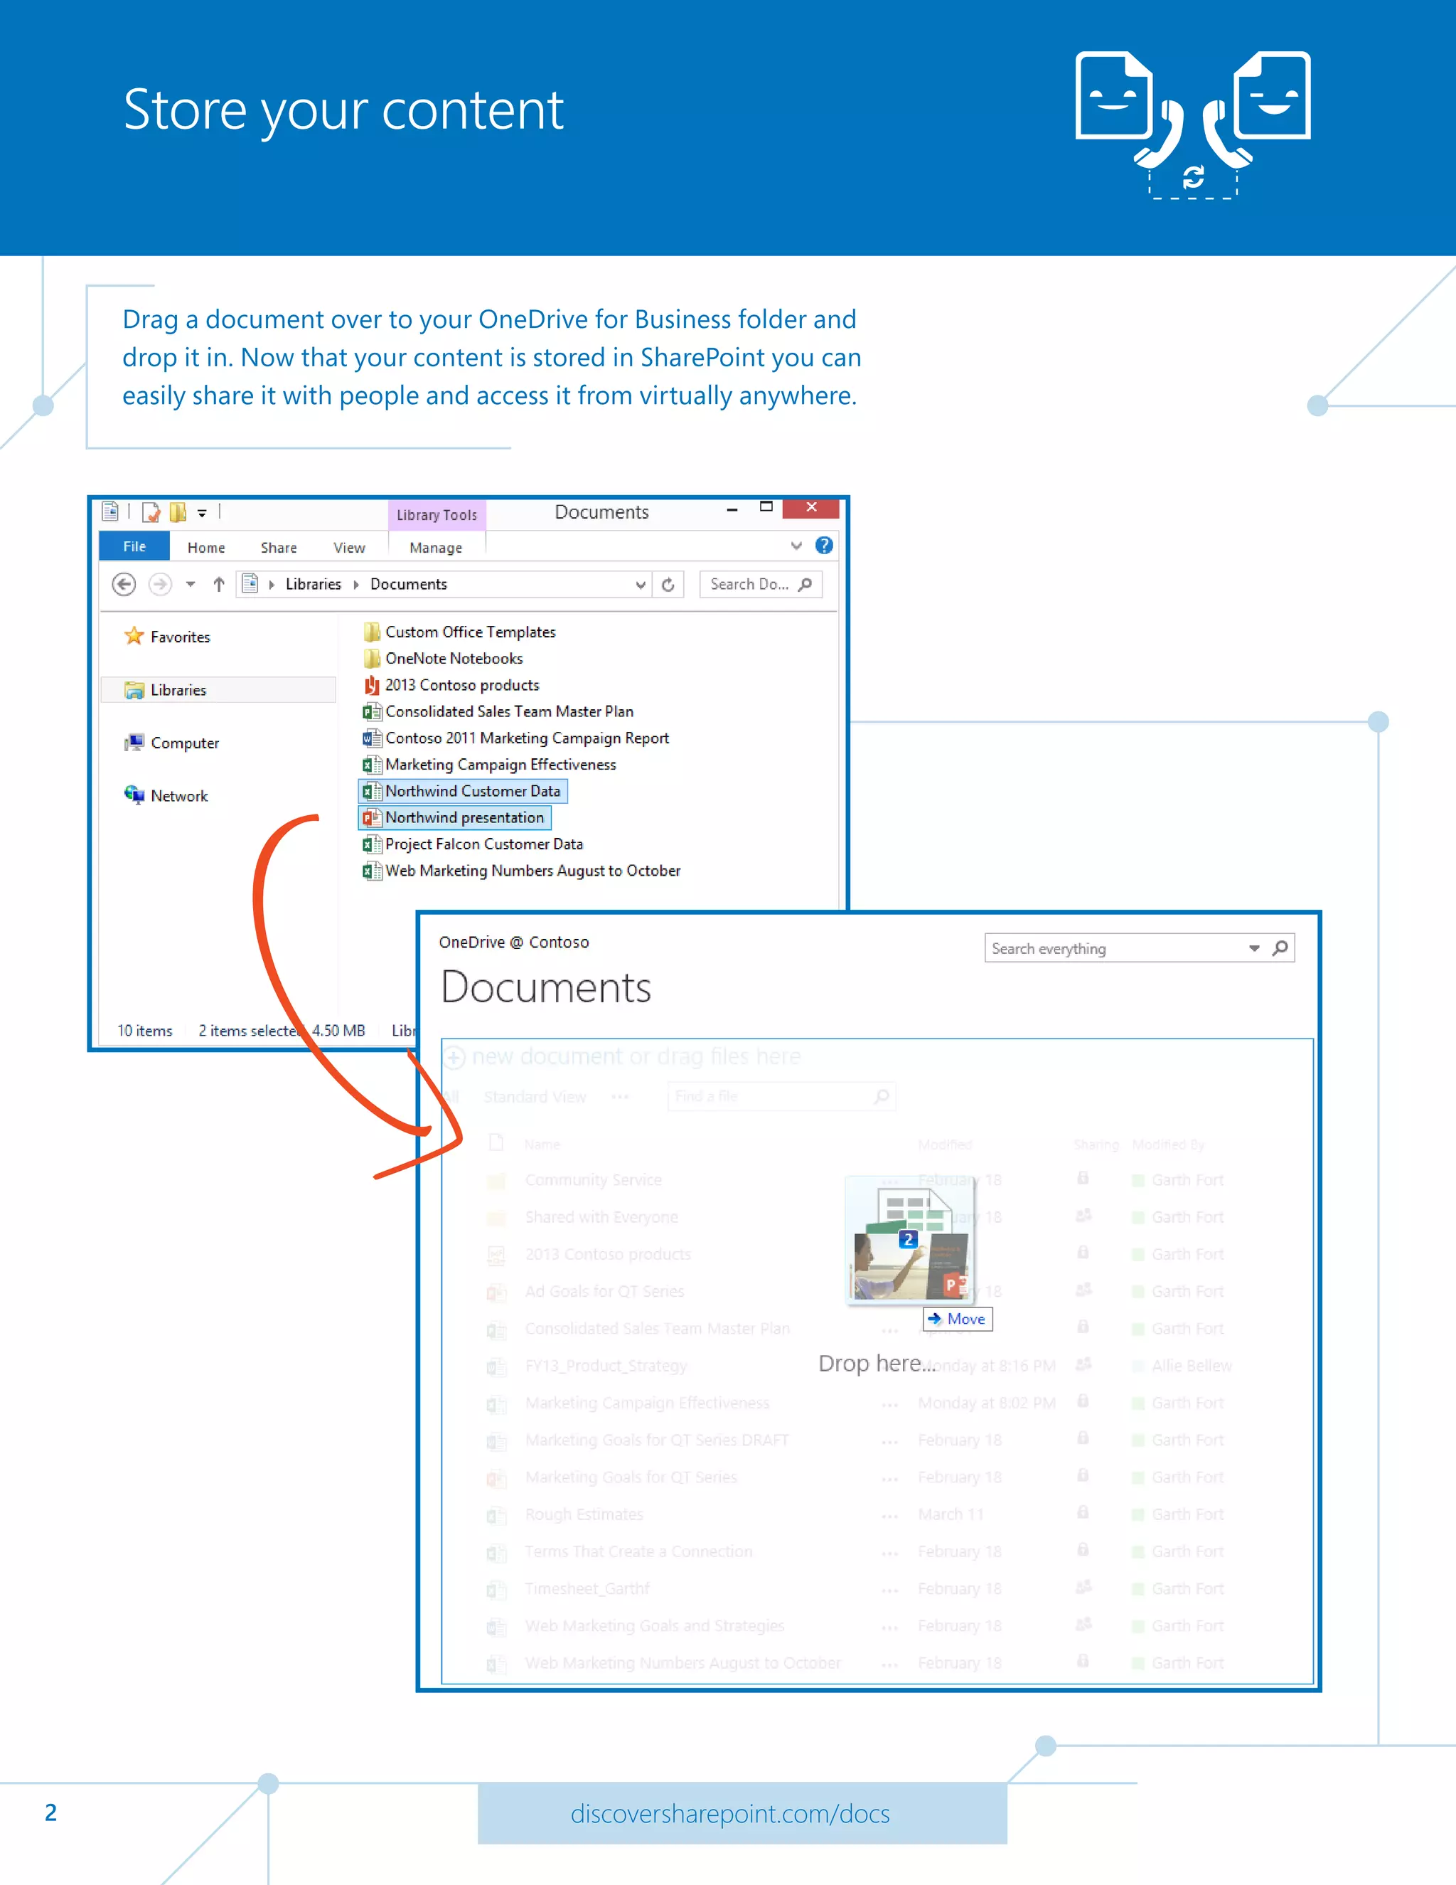Select Network in the navigation pane

pos(178,796)
